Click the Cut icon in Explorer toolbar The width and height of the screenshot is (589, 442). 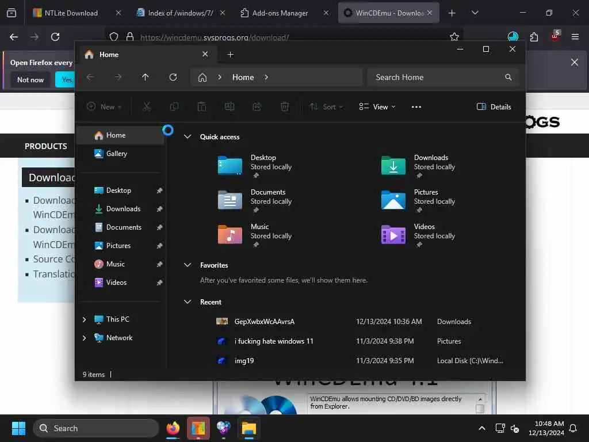point(147,106)
